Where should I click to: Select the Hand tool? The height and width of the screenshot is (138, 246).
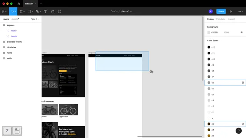click(53, 11)
